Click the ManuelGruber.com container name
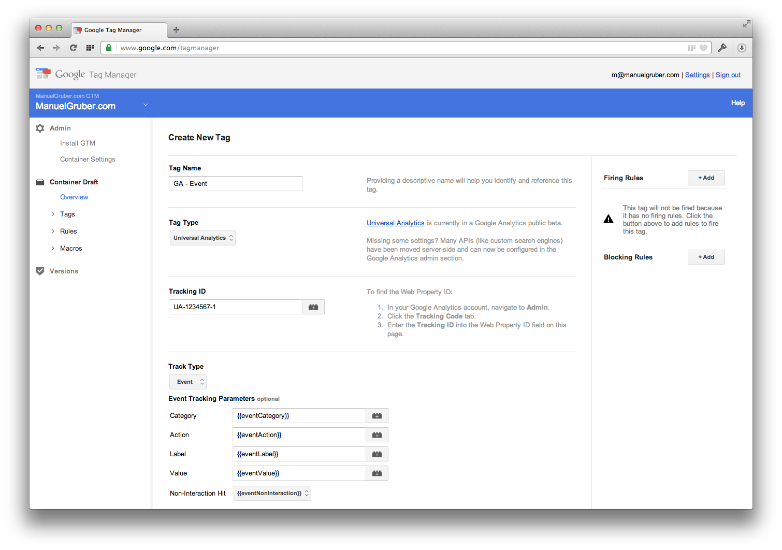 76,106
